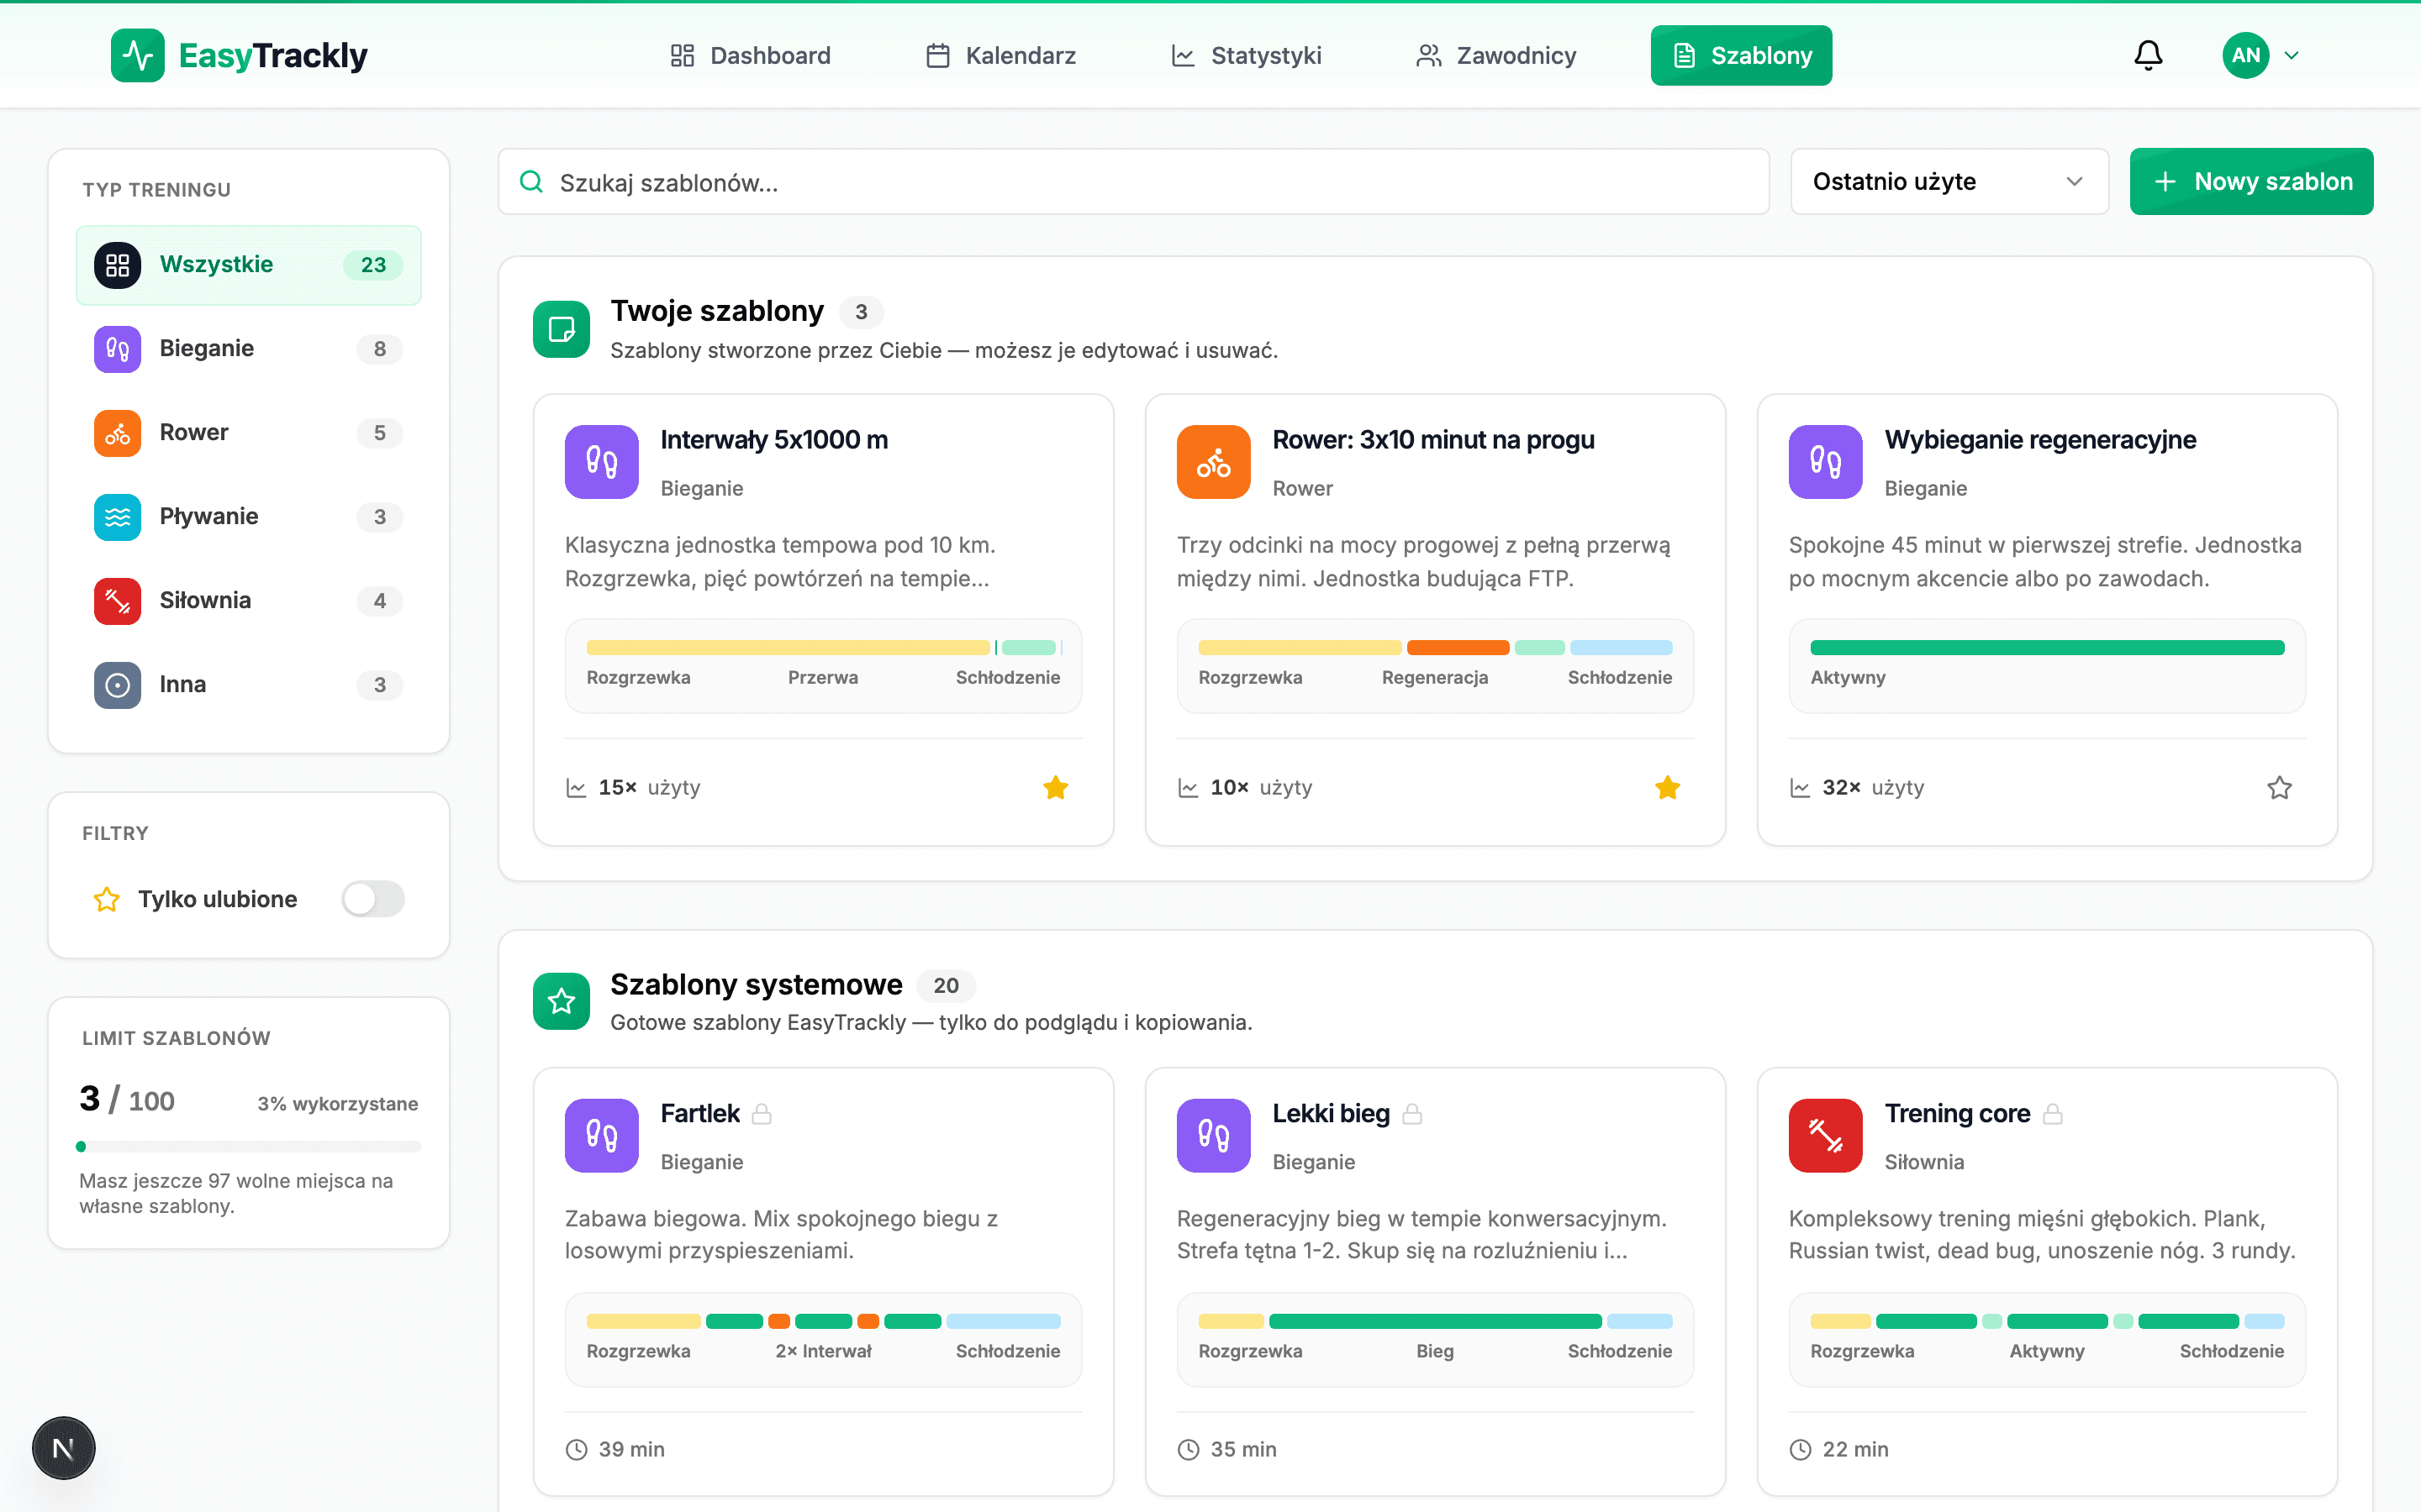Unfavorite the Rower 3x10 minut star

(1668, 788)
